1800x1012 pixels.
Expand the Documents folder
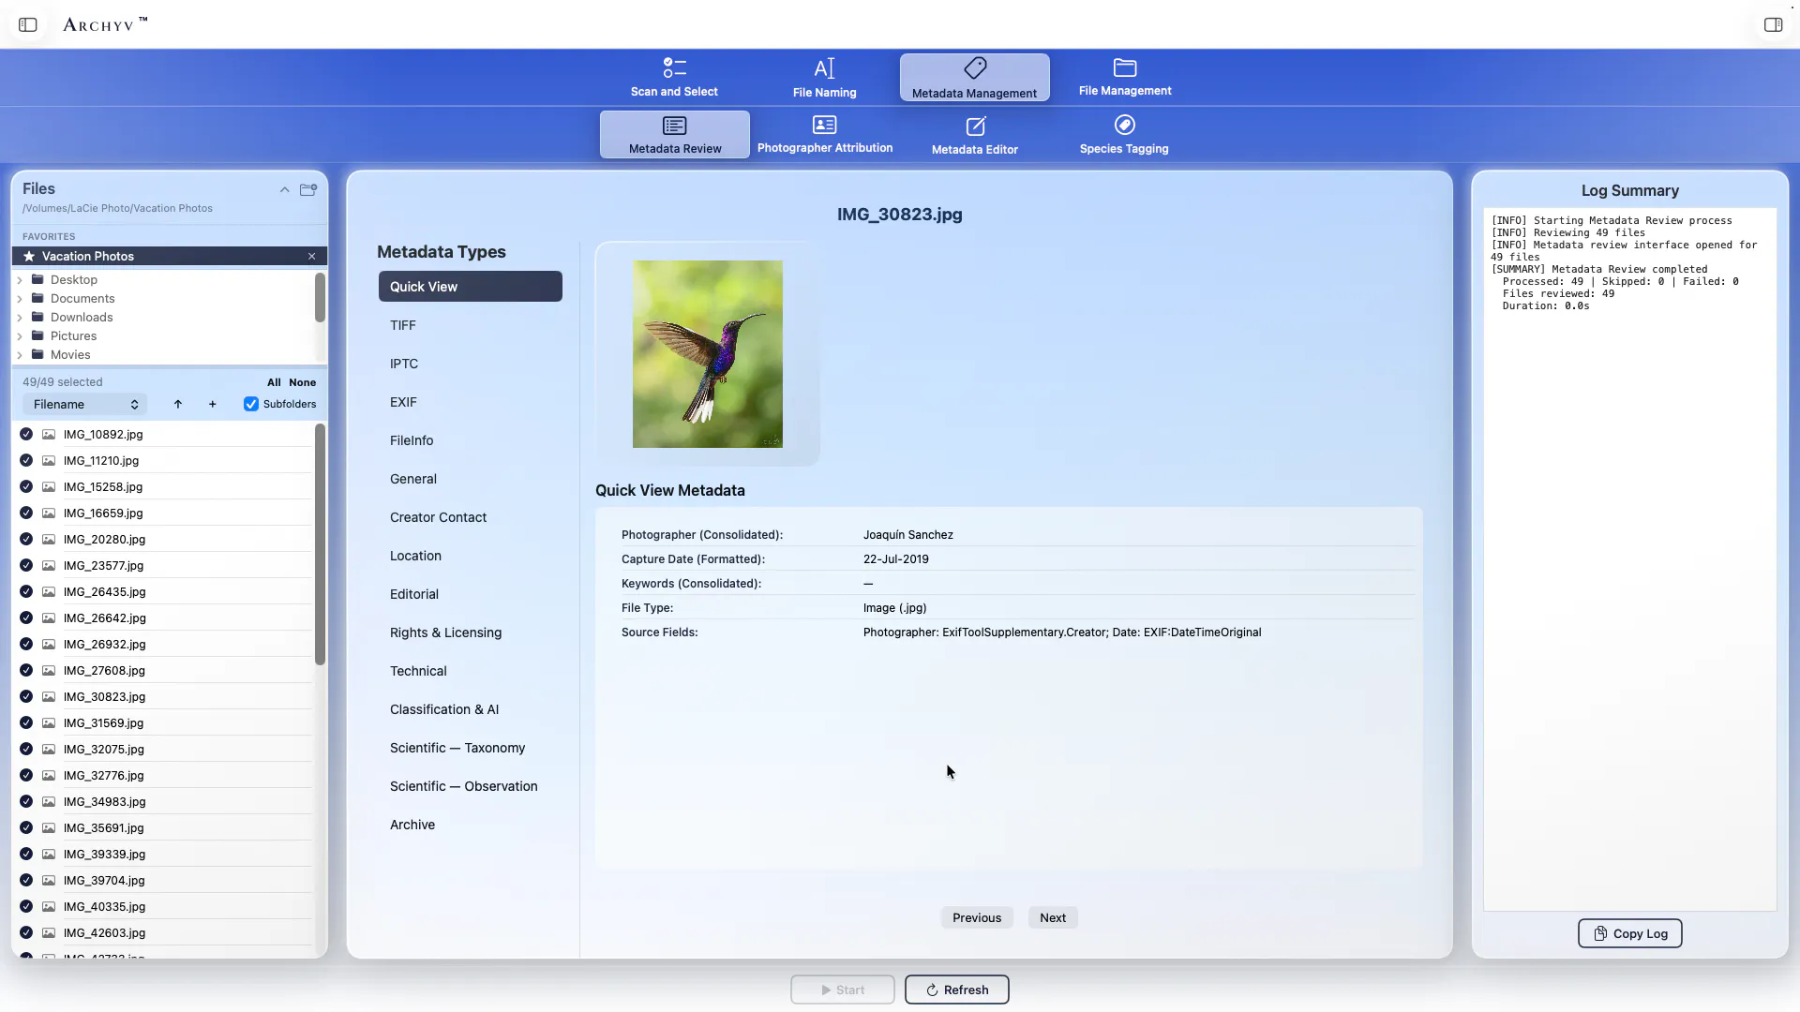point(20,299)
